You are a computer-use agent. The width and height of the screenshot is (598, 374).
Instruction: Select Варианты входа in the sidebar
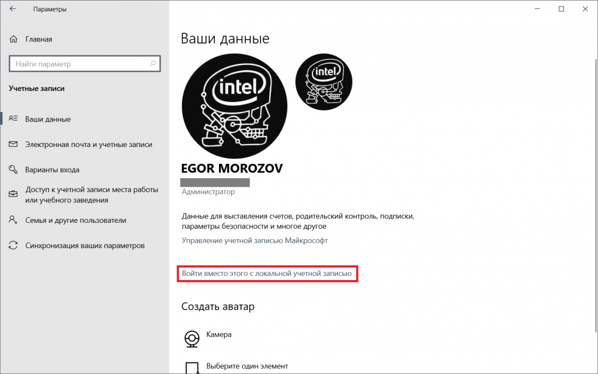[52, 170]
